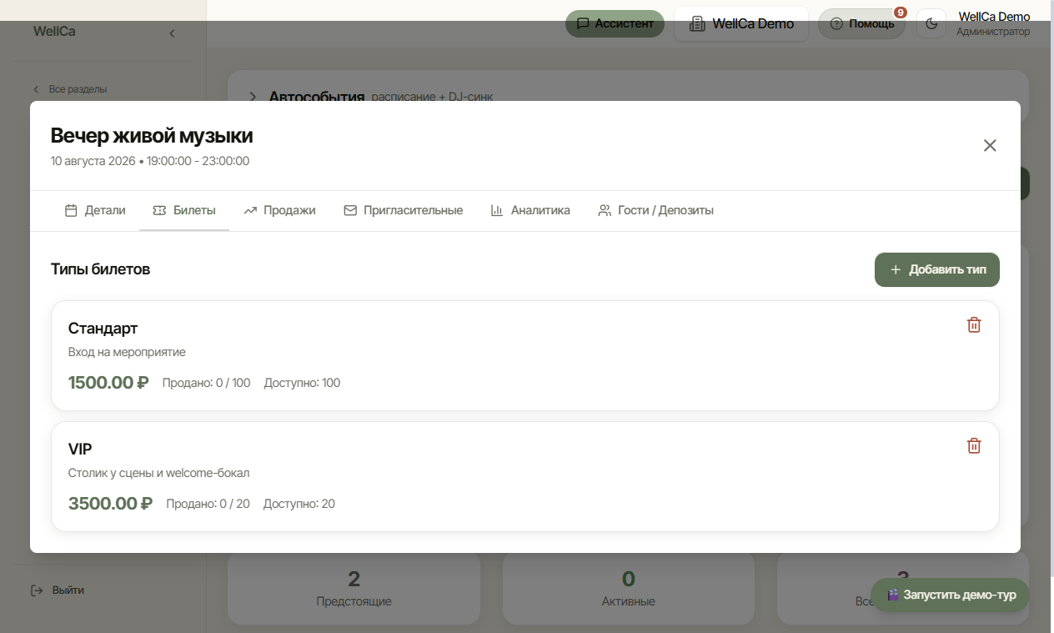Open the Детали tab
1054x633 pixels.
coord(95,210)
